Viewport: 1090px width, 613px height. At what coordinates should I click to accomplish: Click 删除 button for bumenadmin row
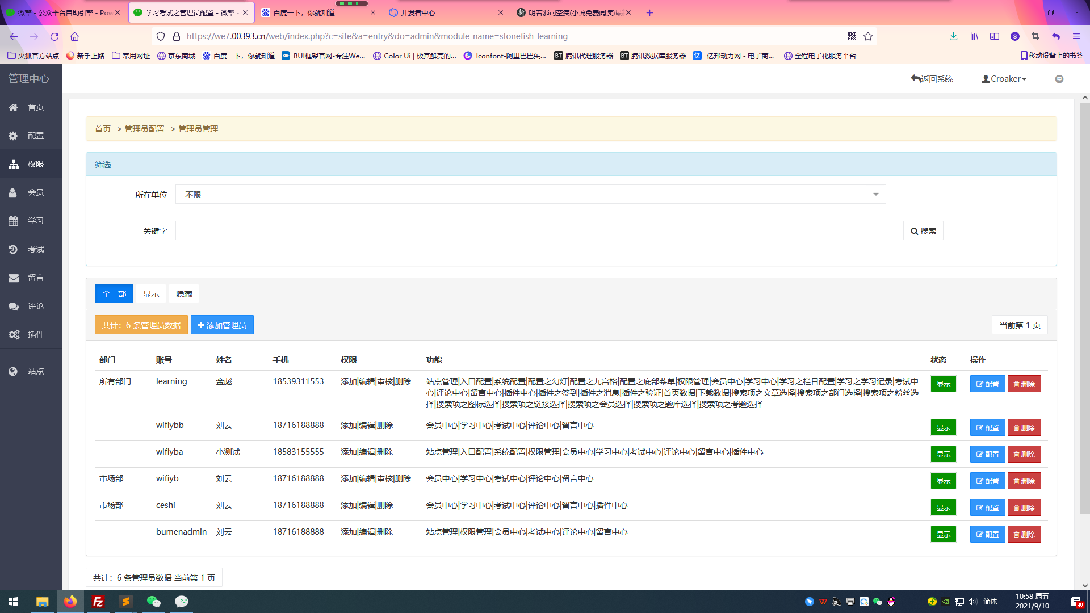pyautogui.click(x=1024, y=535)
